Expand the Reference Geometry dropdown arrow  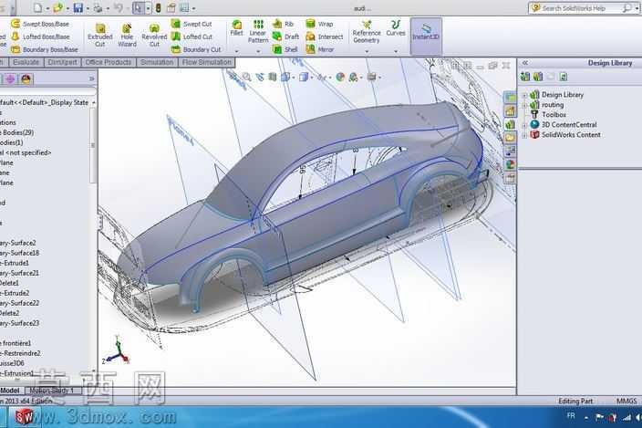[x=367, y=51]
